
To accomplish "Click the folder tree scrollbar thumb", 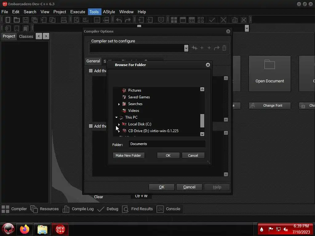I will click(202, 120).
